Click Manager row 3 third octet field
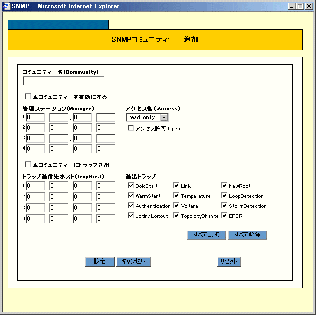316x315 pixels. 82,138
